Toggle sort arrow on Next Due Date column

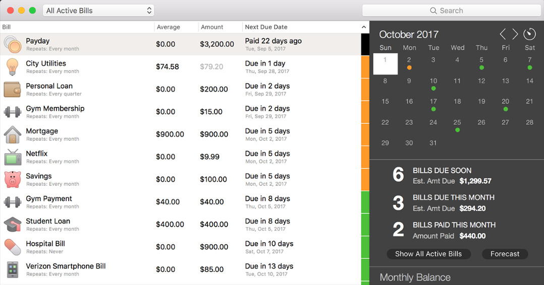tap(363, 27)
